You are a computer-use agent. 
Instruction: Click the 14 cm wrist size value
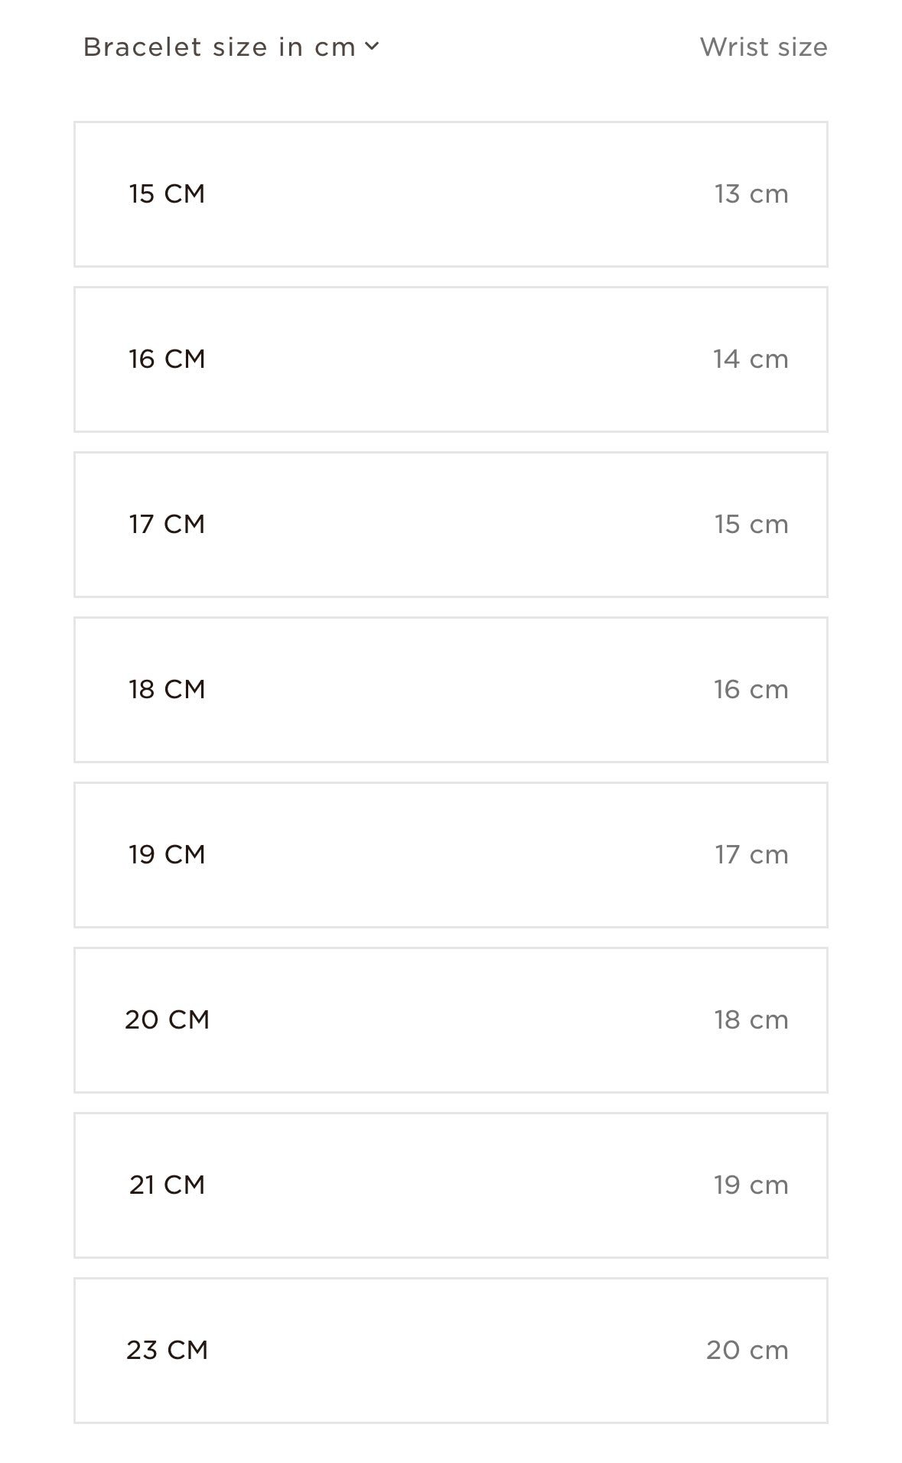coord(751,359)
